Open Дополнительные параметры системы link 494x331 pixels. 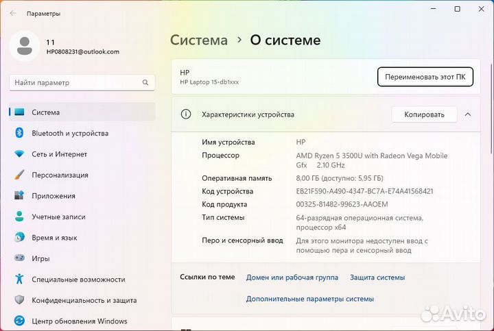[309, 299]
